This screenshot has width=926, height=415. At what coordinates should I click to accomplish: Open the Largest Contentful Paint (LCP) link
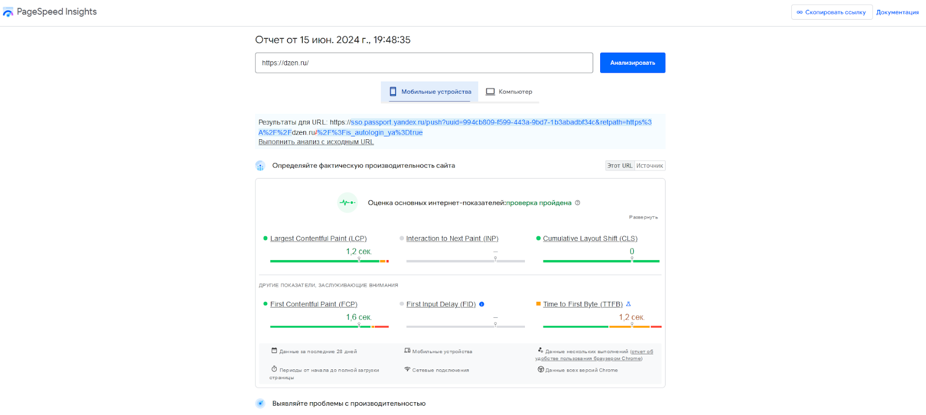point(318,239)
